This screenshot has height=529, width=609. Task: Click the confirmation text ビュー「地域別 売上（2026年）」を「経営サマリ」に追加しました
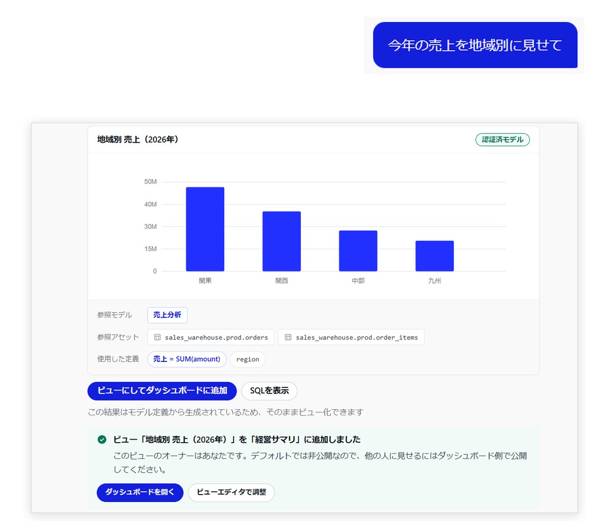tap(237, 440)
